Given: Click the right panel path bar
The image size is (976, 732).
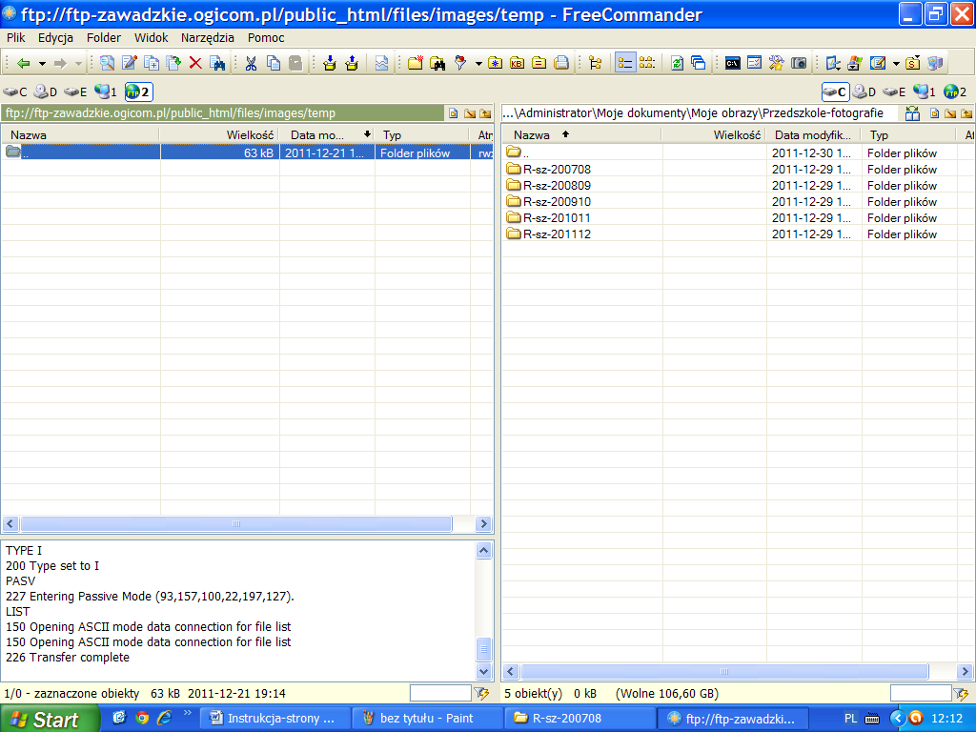Looking at the screenshot, I should pos(700,112).
